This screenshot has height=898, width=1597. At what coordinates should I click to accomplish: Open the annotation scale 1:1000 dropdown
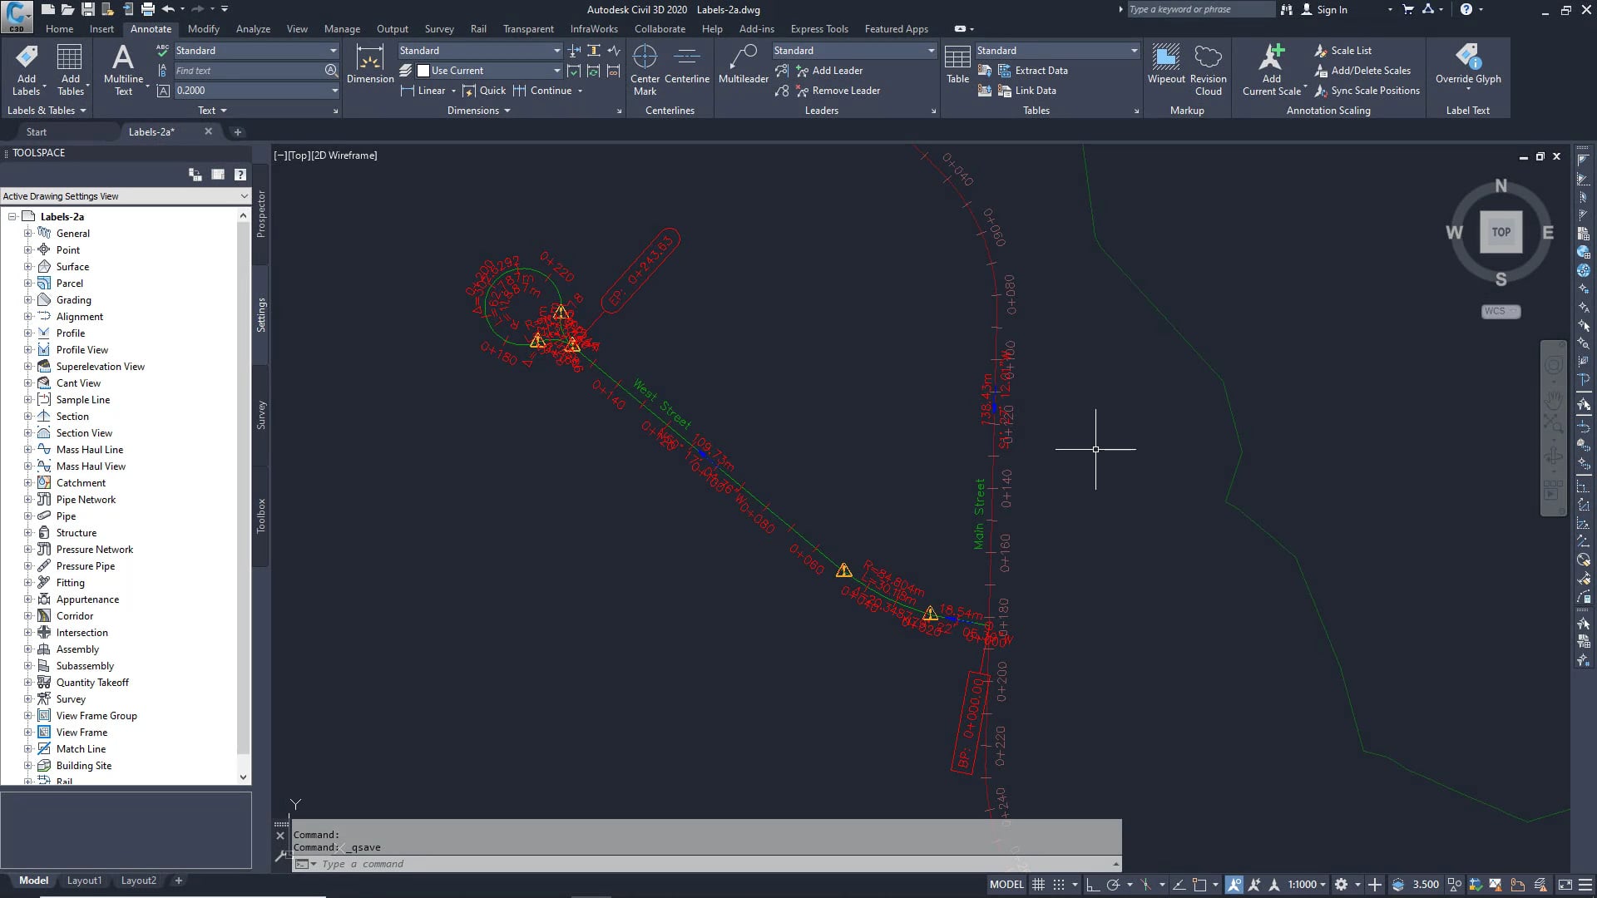coord(1307,885)
